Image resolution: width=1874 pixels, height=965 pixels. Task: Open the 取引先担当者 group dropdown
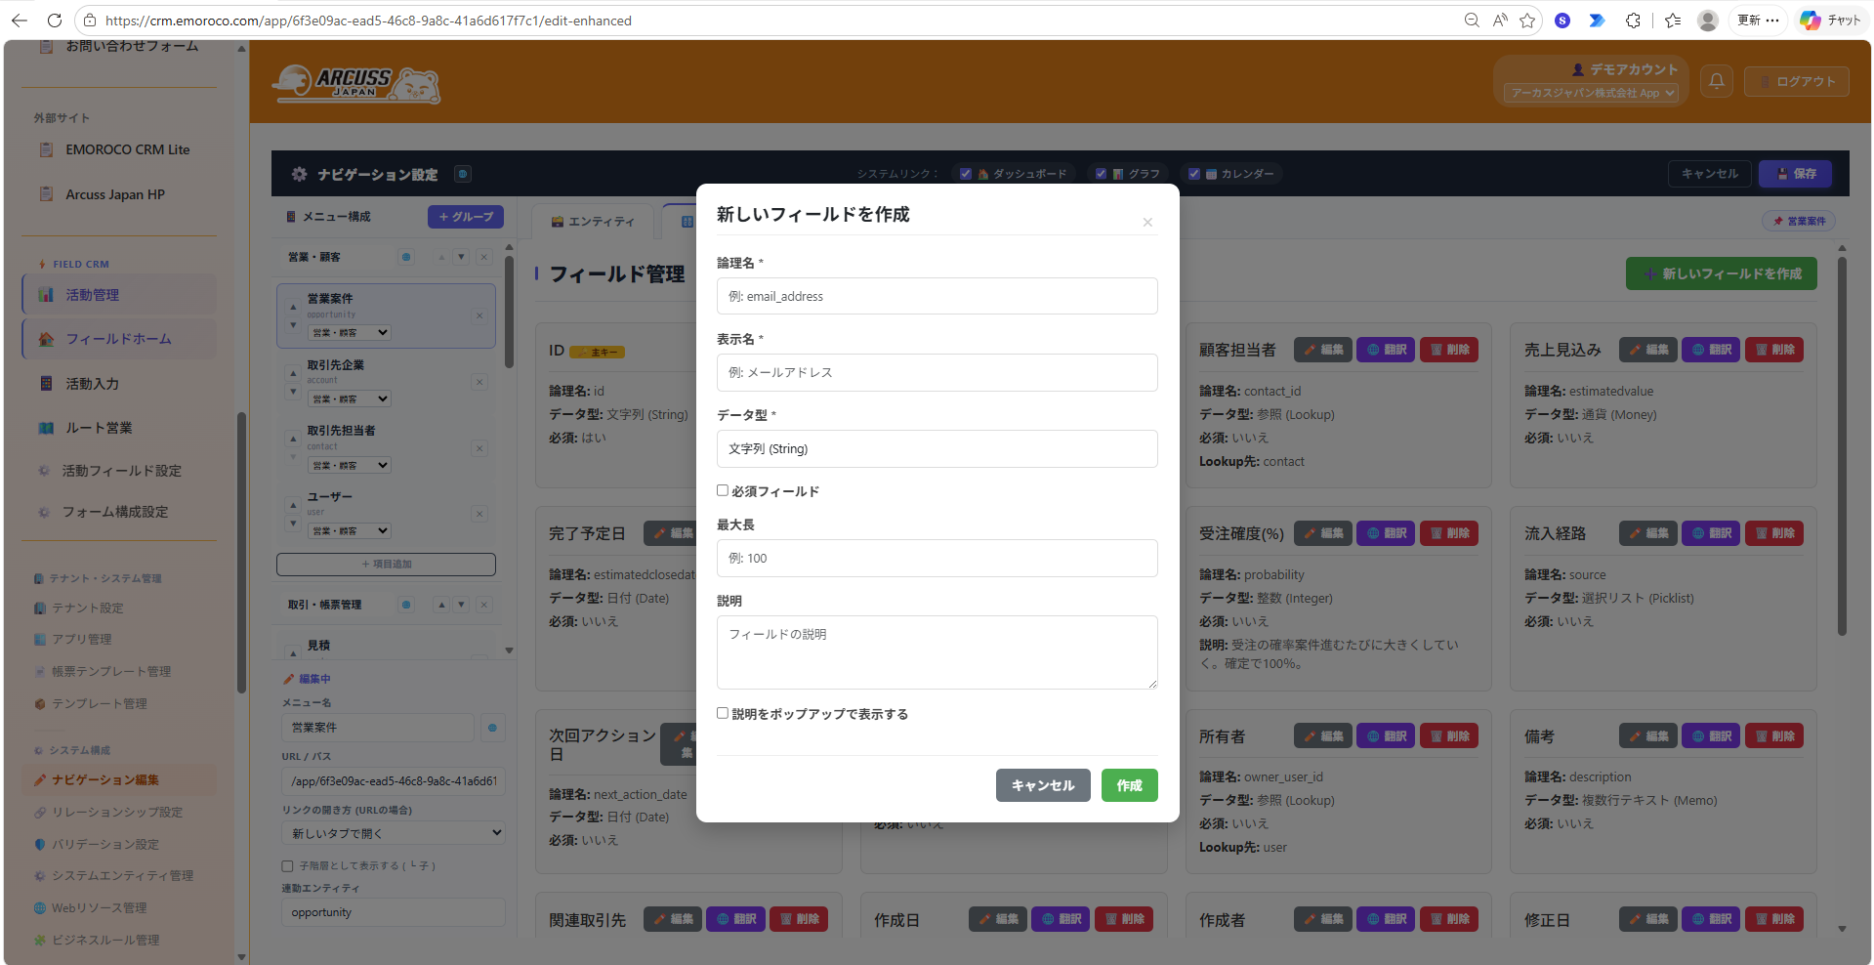click(x=350, y=465)
